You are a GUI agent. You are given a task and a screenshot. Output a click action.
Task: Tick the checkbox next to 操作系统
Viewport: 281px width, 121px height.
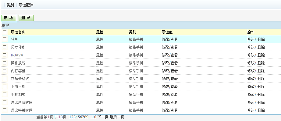[x=5, y=63]
